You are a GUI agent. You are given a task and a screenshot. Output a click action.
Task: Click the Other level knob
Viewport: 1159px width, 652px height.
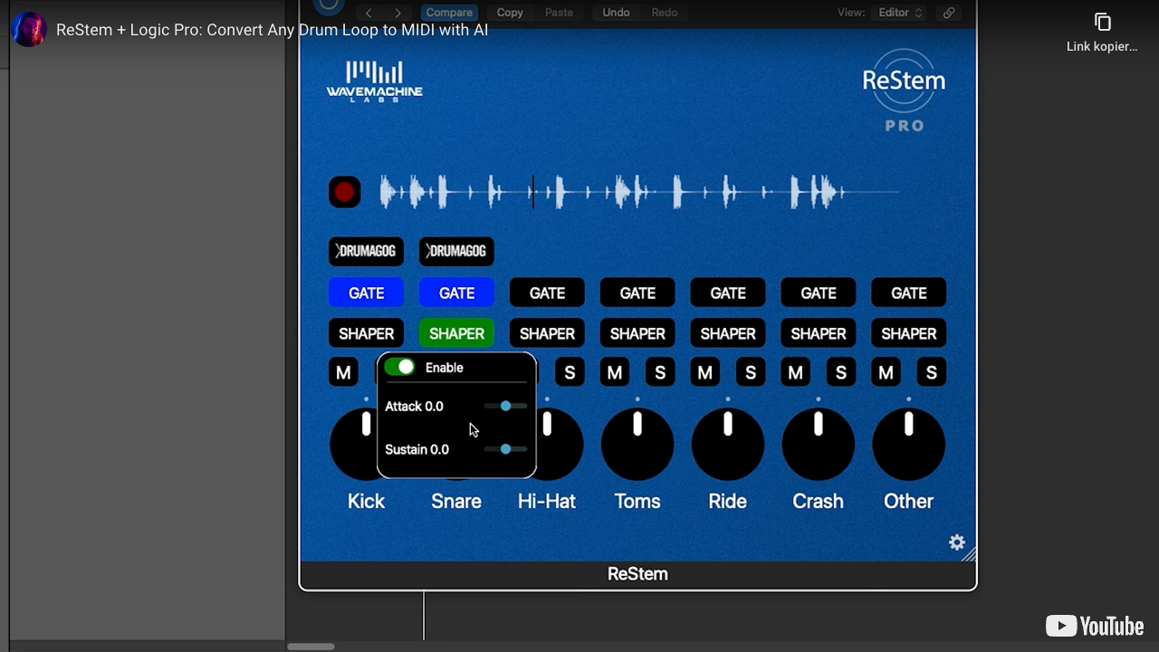pos(909,444)
